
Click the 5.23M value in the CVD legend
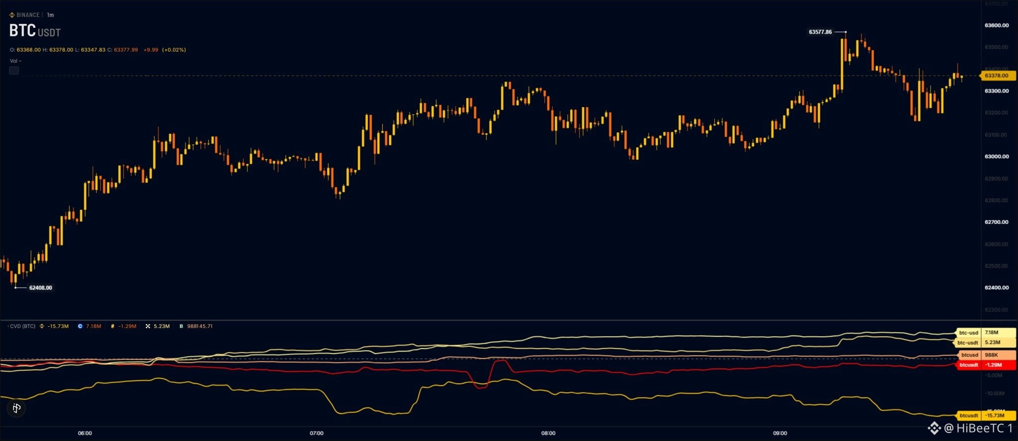click(162, 327)
